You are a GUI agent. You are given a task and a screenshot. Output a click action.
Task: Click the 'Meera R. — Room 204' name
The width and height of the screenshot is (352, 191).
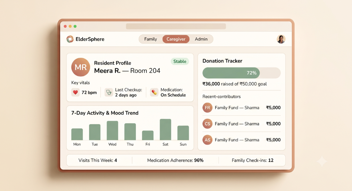click(127, 71)
